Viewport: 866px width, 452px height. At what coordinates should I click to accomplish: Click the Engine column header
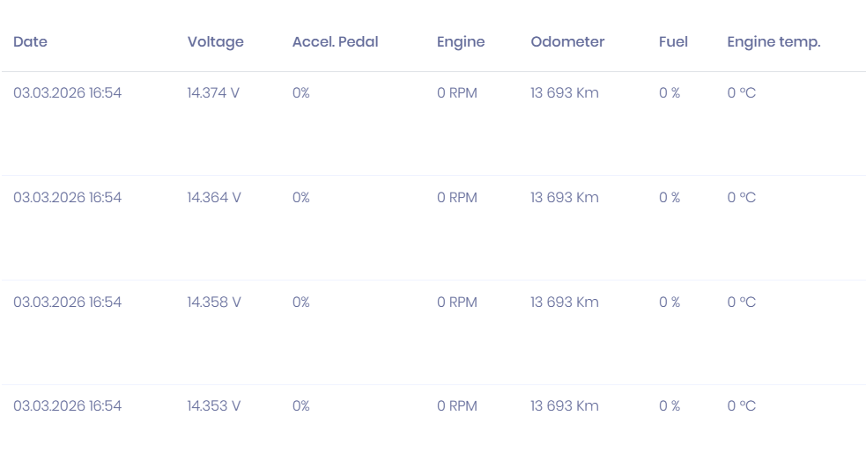[461, 41]
